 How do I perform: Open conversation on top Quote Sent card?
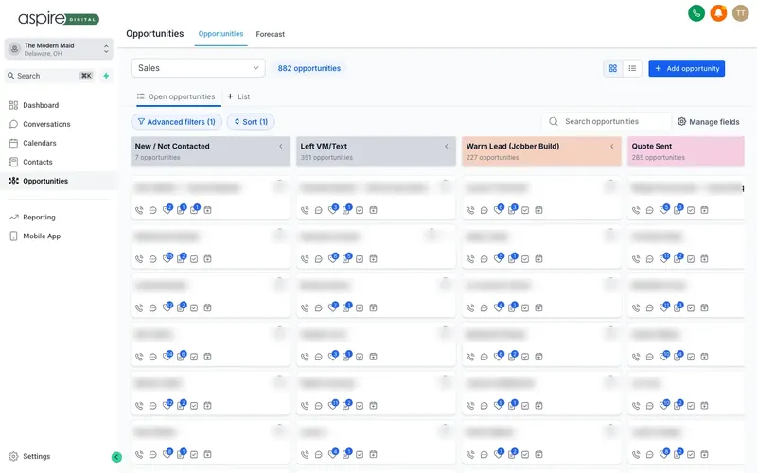point(649,210)
